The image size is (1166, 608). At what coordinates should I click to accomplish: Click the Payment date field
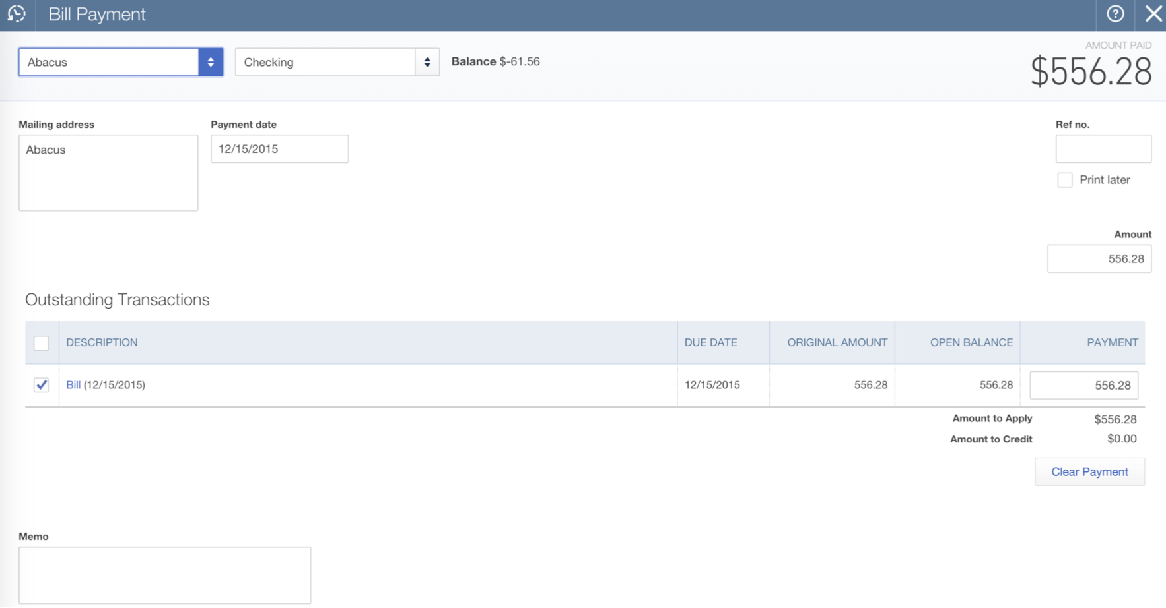279,149
